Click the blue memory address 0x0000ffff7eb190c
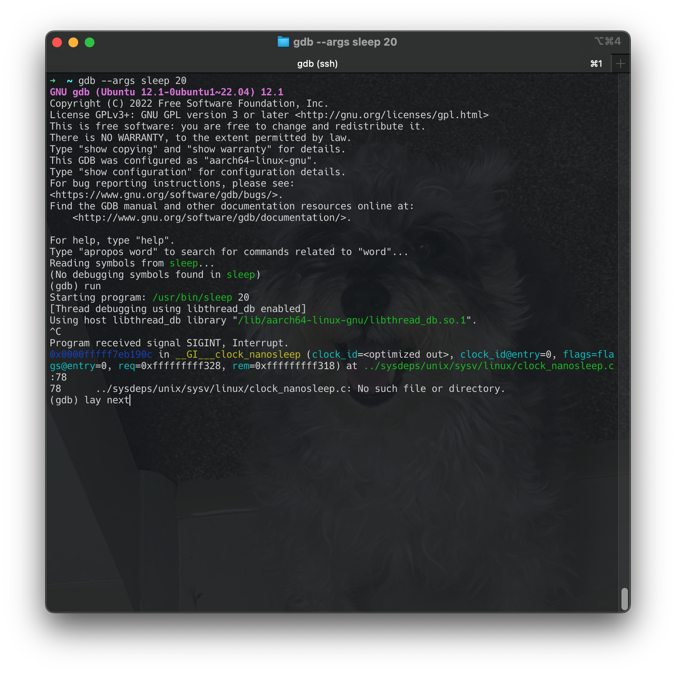This screenshot has width=676, height=673. [100, 354]
